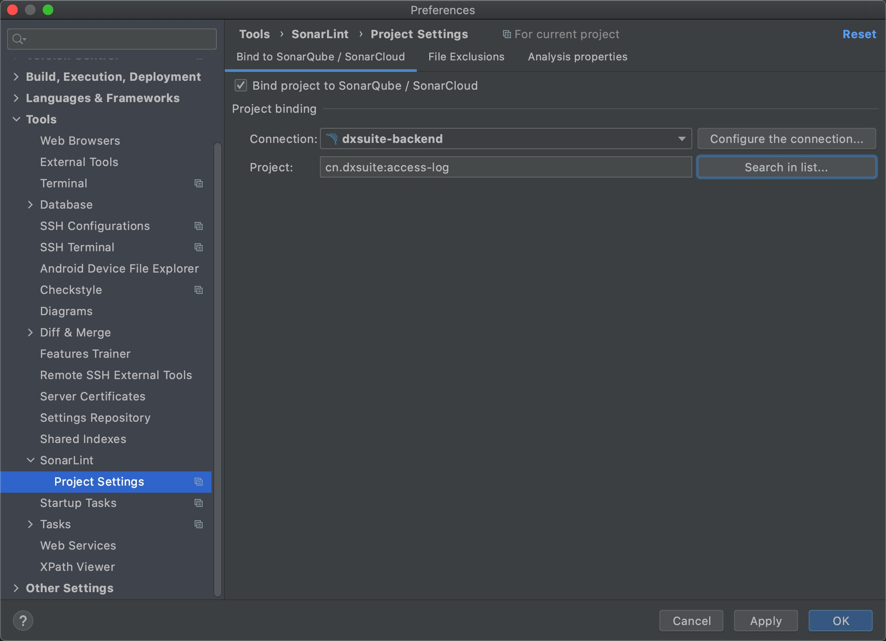The width and height of the screenshot is (886, 641).
Task: Select Remote SSH External Tools
Action: click(x=116, y=375)
